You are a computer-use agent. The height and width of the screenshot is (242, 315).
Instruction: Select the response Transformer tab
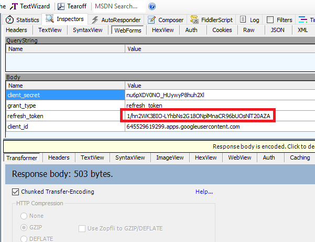click(21, 158)
